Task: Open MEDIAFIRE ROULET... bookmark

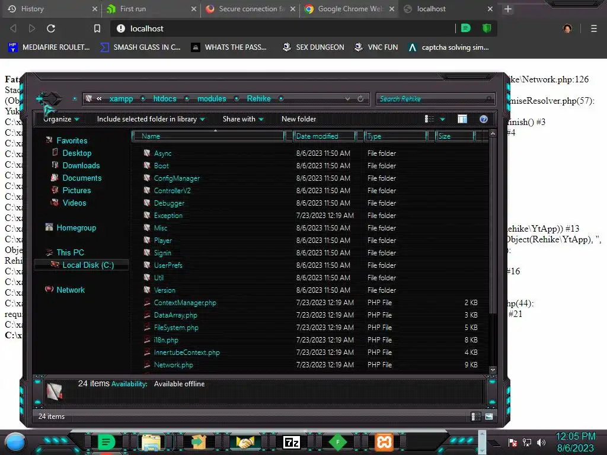Action: click(49, 47)
